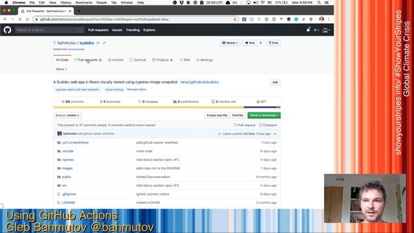414x233 pixels.
Task: Open .gitignore file
Action: click(69, 194)
